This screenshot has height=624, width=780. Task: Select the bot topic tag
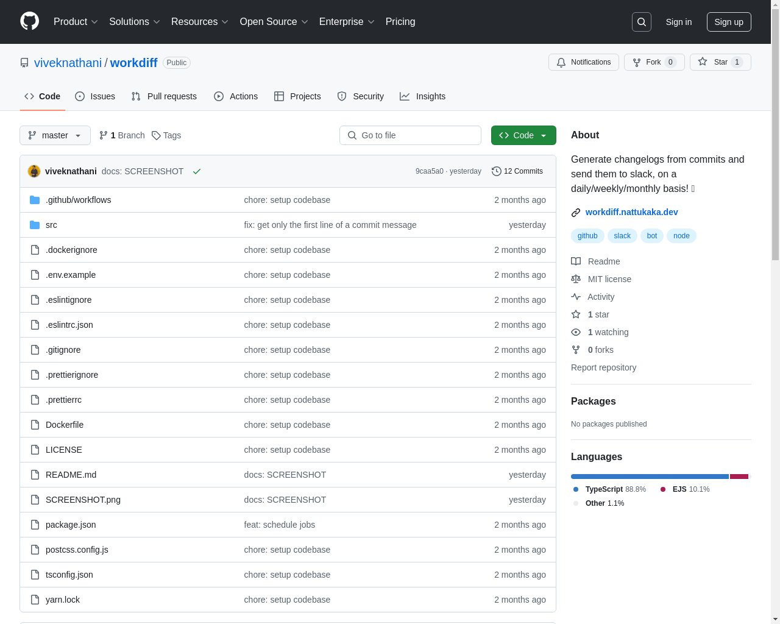pyautogui.click(x=652, y=236)
